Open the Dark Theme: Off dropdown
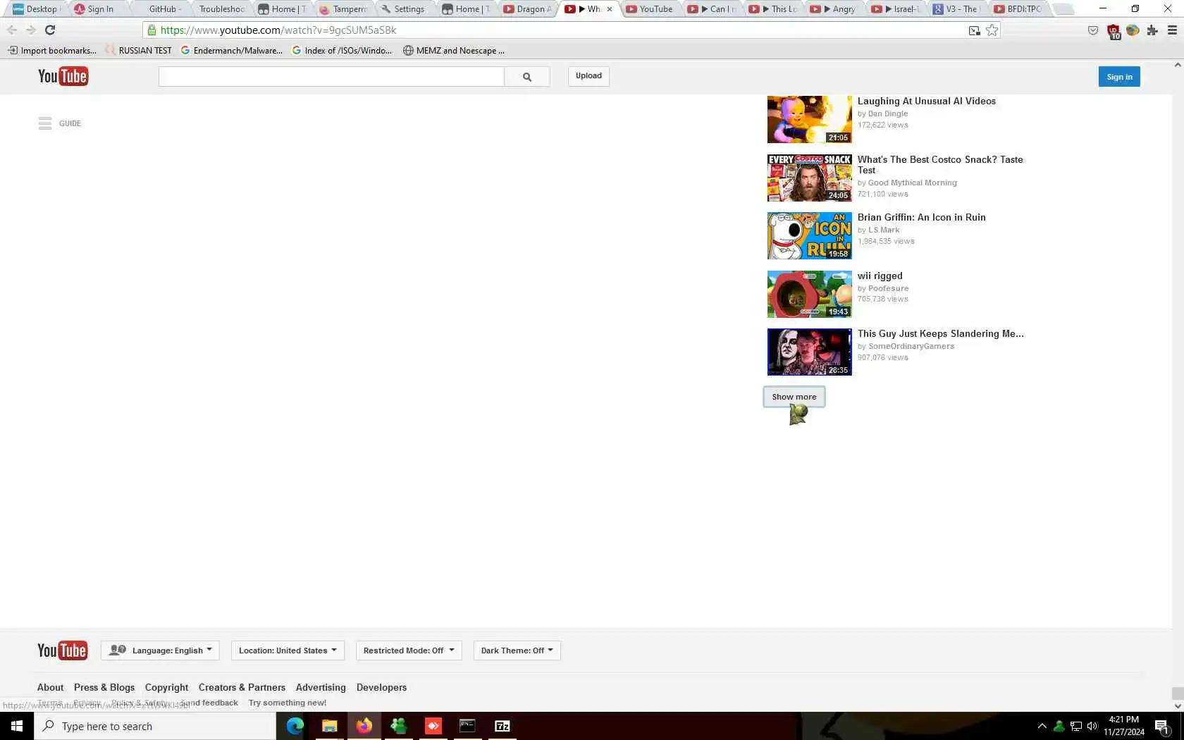 point(517,650)
